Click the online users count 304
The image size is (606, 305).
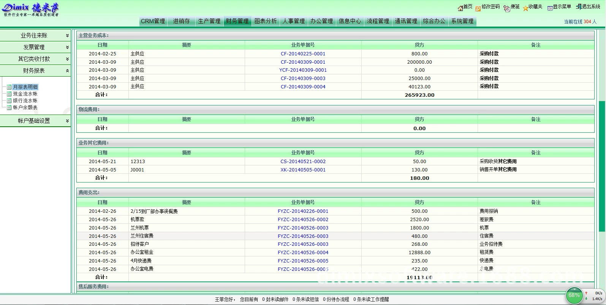point(587,22)
